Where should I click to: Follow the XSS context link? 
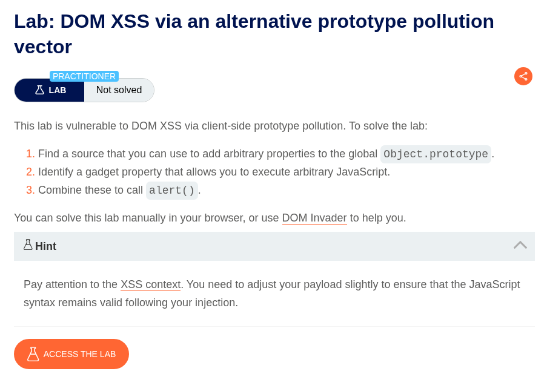click(x=150, y=284)
